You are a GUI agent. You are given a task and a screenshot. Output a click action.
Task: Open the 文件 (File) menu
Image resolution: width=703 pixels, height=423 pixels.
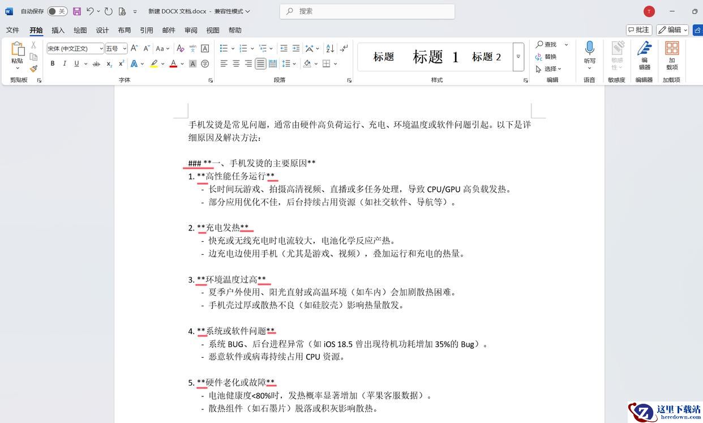12,30
